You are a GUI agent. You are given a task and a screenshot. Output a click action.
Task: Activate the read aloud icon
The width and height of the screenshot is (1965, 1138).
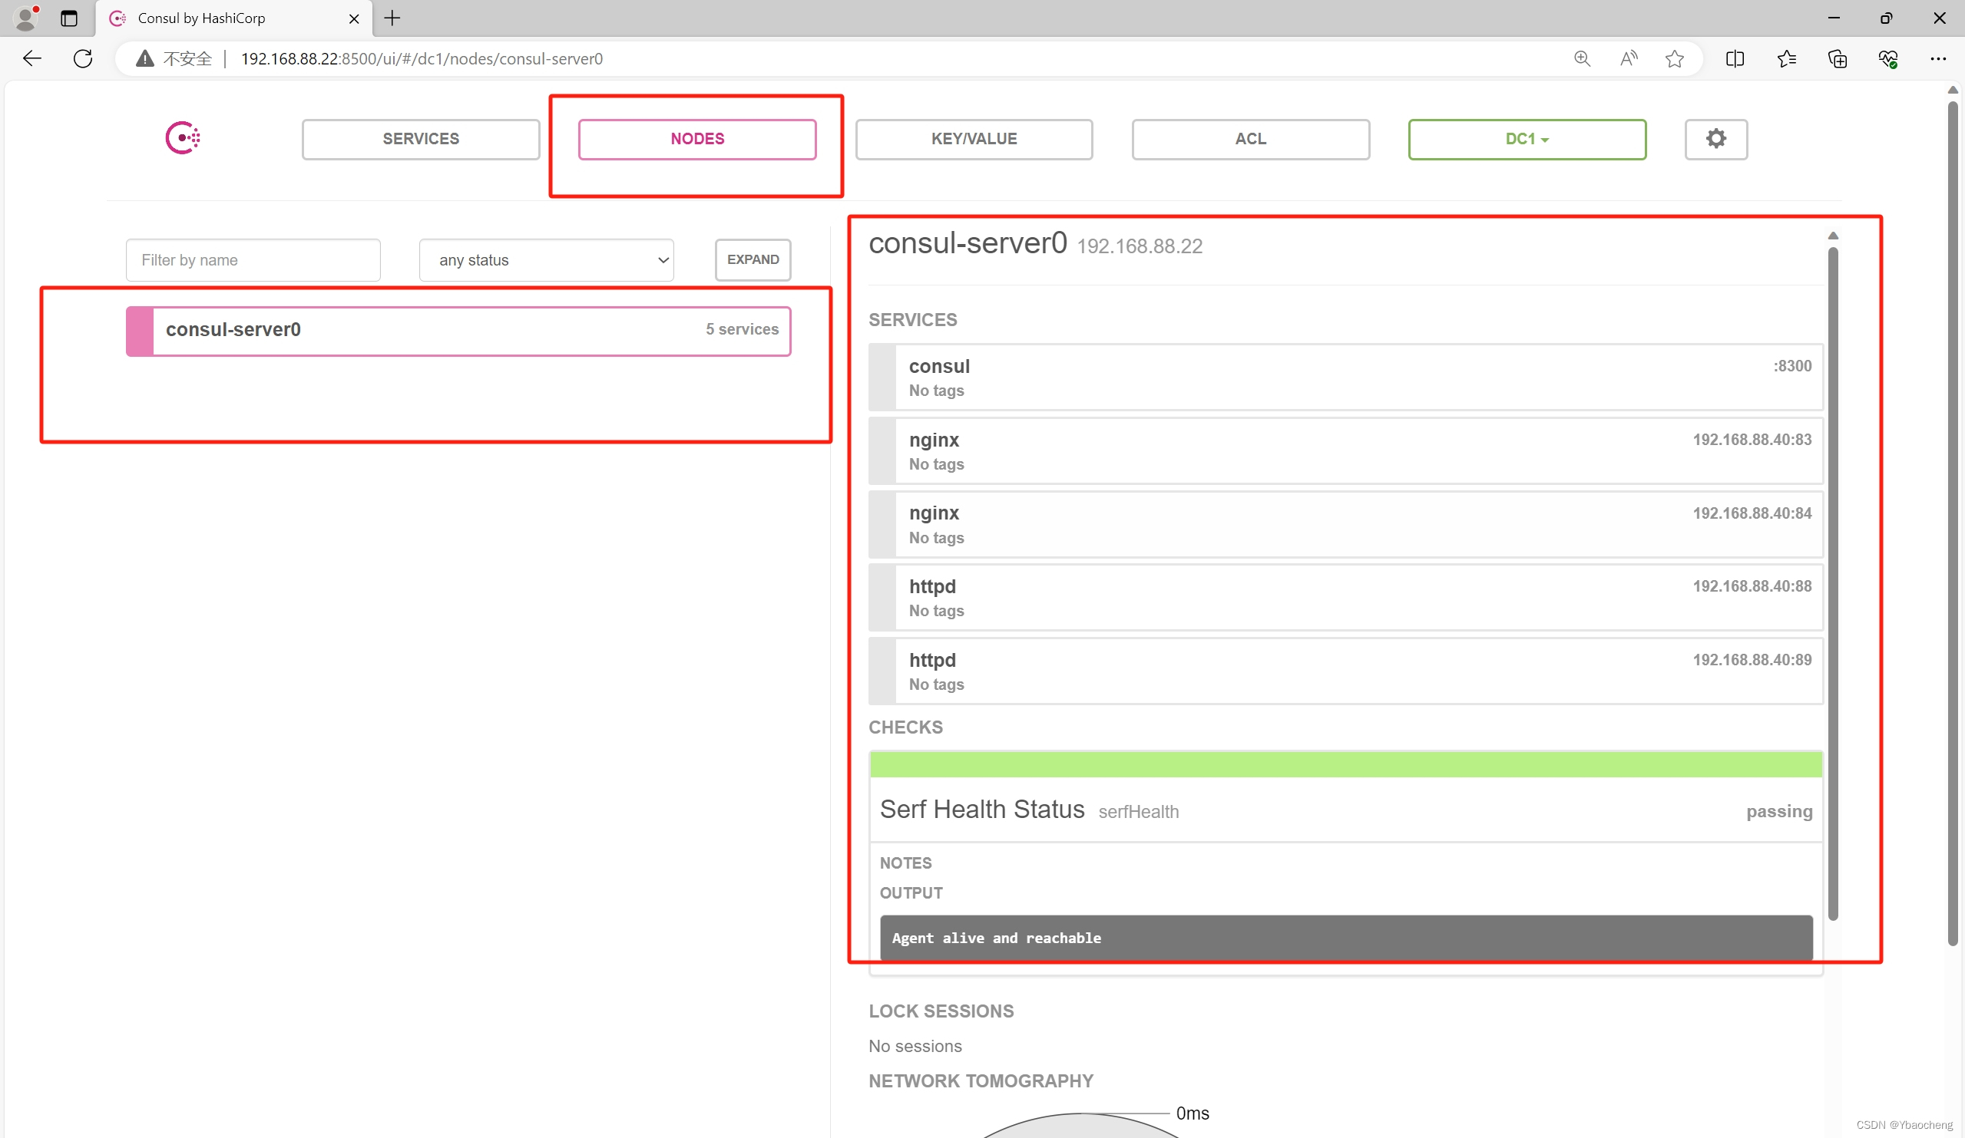(x=1628, y=58)
